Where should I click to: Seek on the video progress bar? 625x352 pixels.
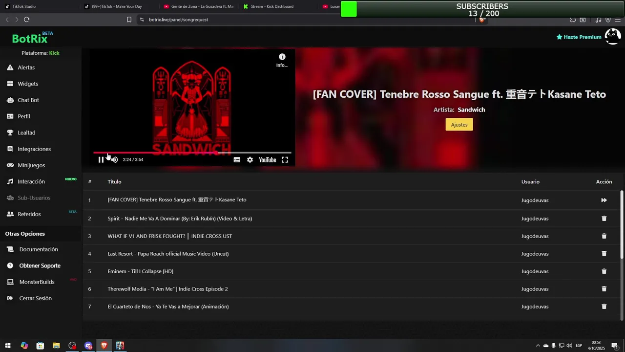pos(192,153)
